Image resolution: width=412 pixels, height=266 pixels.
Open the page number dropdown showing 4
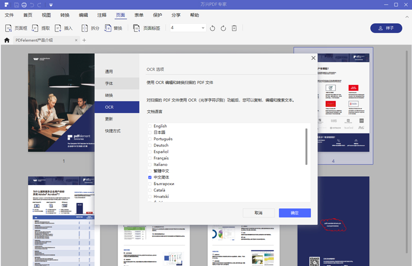pyautogui.click(x=203, y=28)
